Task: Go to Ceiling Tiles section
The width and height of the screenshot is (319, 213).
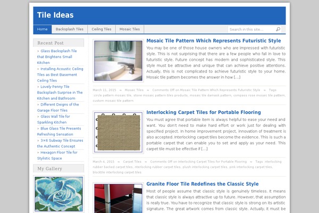Action: [102, 29]
